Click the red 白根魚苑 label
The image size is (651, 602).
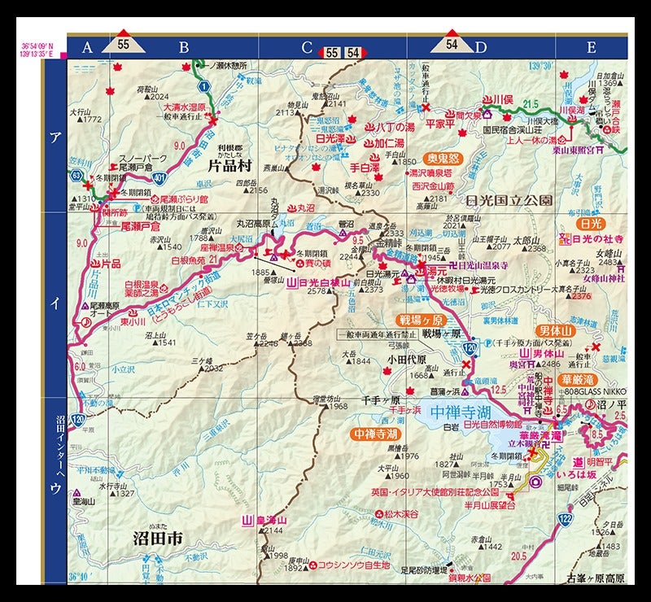189,260
